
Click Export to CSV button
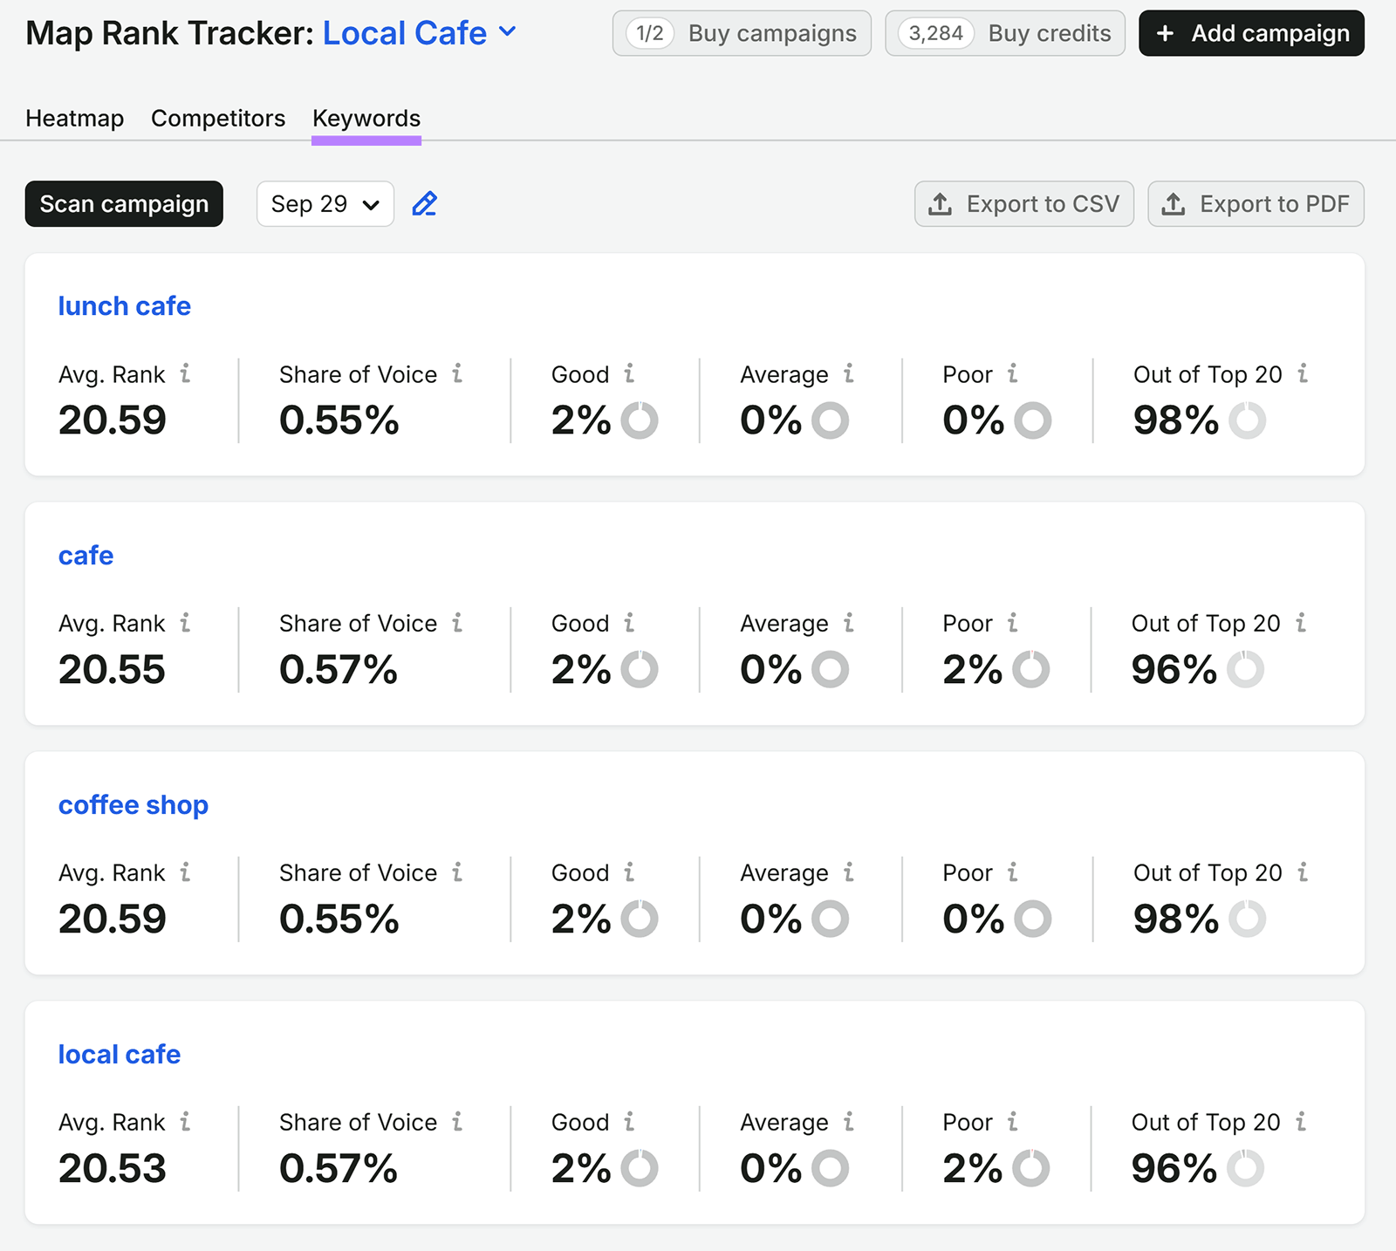tap(1024, 204)
